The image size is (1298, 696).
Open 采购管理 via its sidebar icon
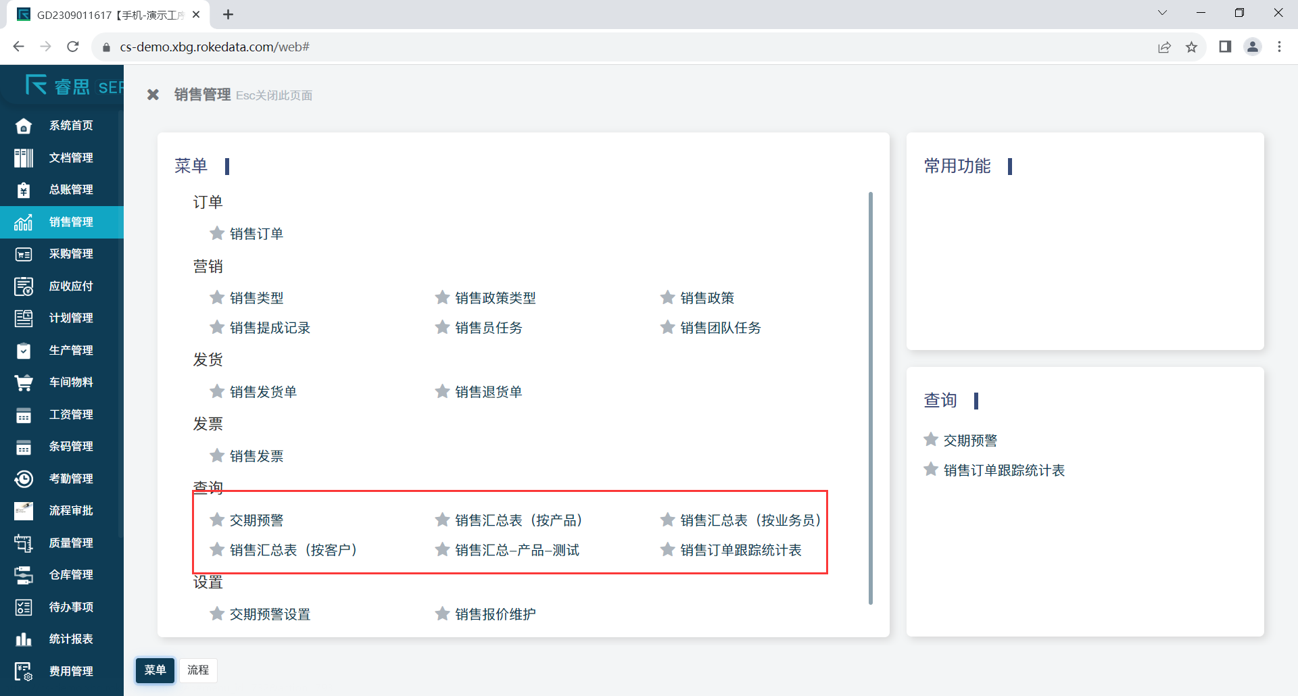point(24,254)
